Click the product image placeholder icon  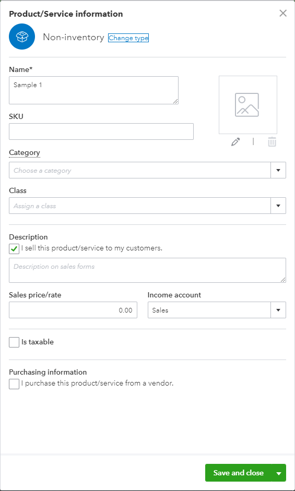coord(247,105)
